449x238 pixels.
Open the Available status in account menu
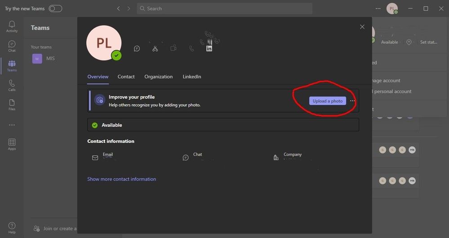pyautogui.click(x=389, y=42)
